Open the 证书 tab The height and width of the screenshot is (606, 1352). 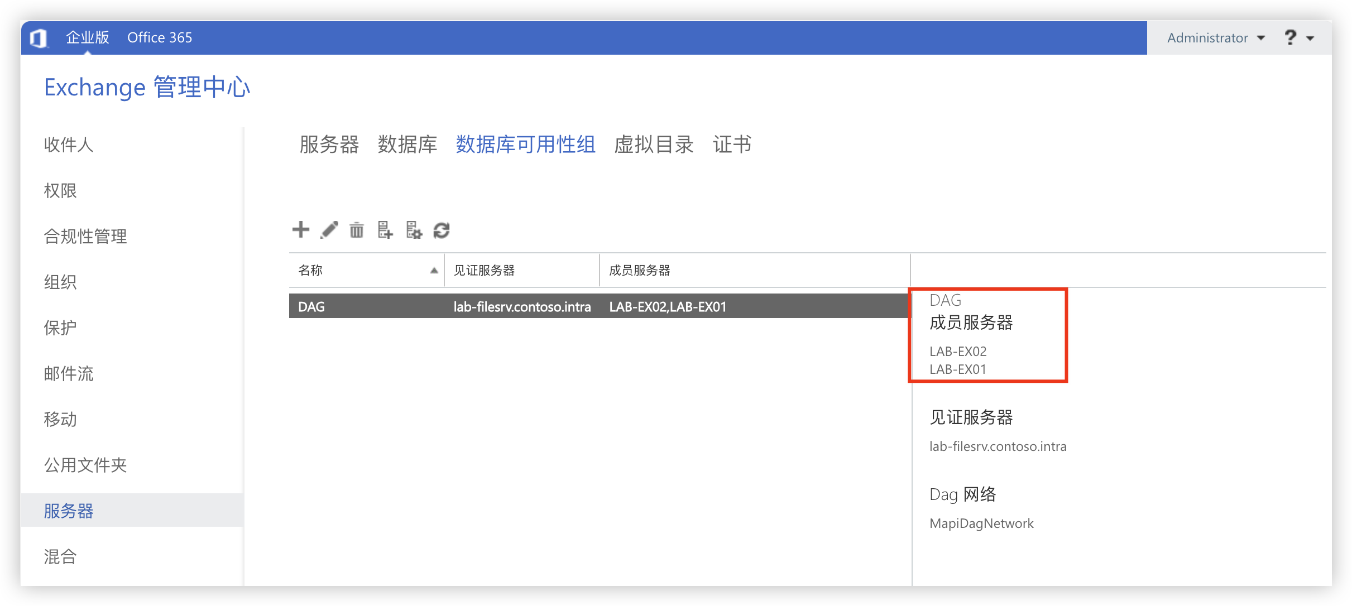[x=732, y=145]
